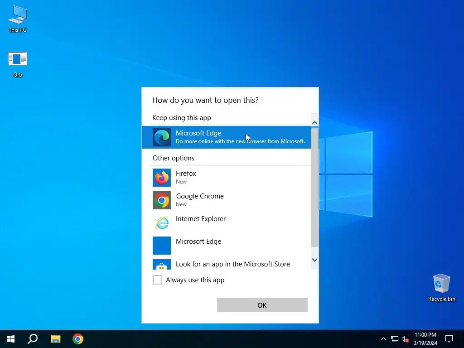Launch Chrome from the taskbar
This screenshot has height=348, width=464.
pyautogui.click(x=78, y=339)
